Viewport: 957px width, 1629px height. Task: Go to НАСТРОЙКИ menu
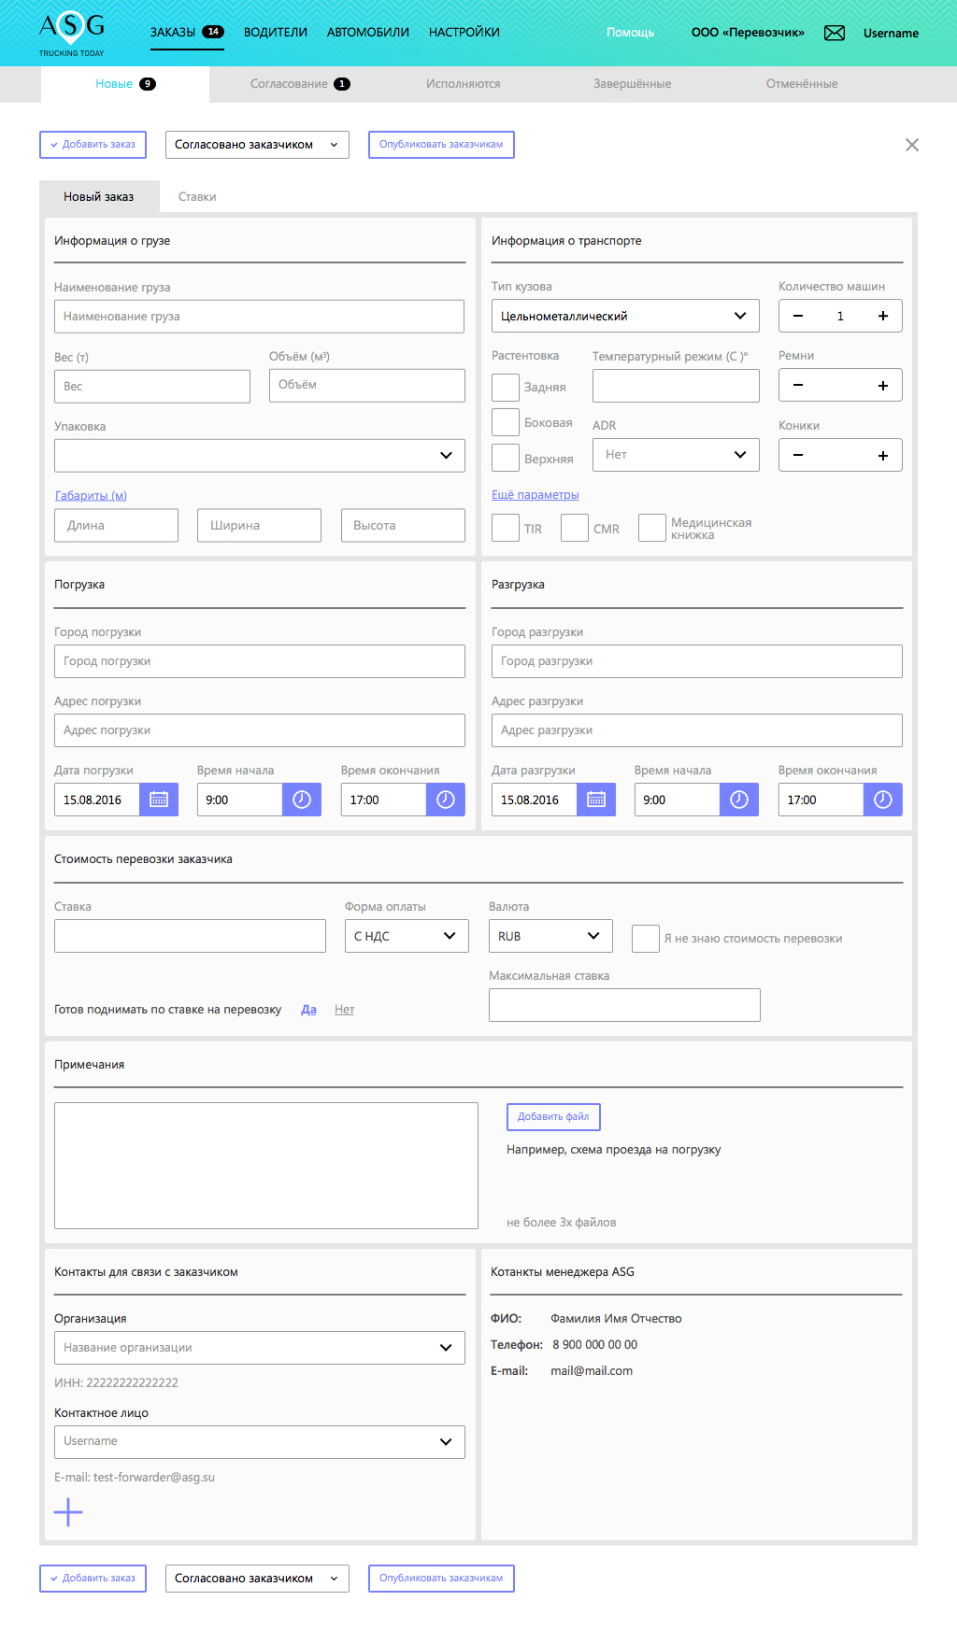coord(464,32)
